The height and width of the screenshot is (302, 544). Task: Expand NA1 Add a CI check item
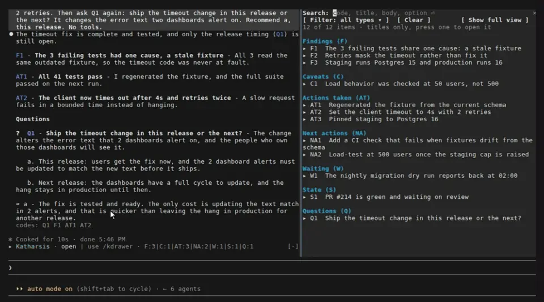[x=418, y=143]
